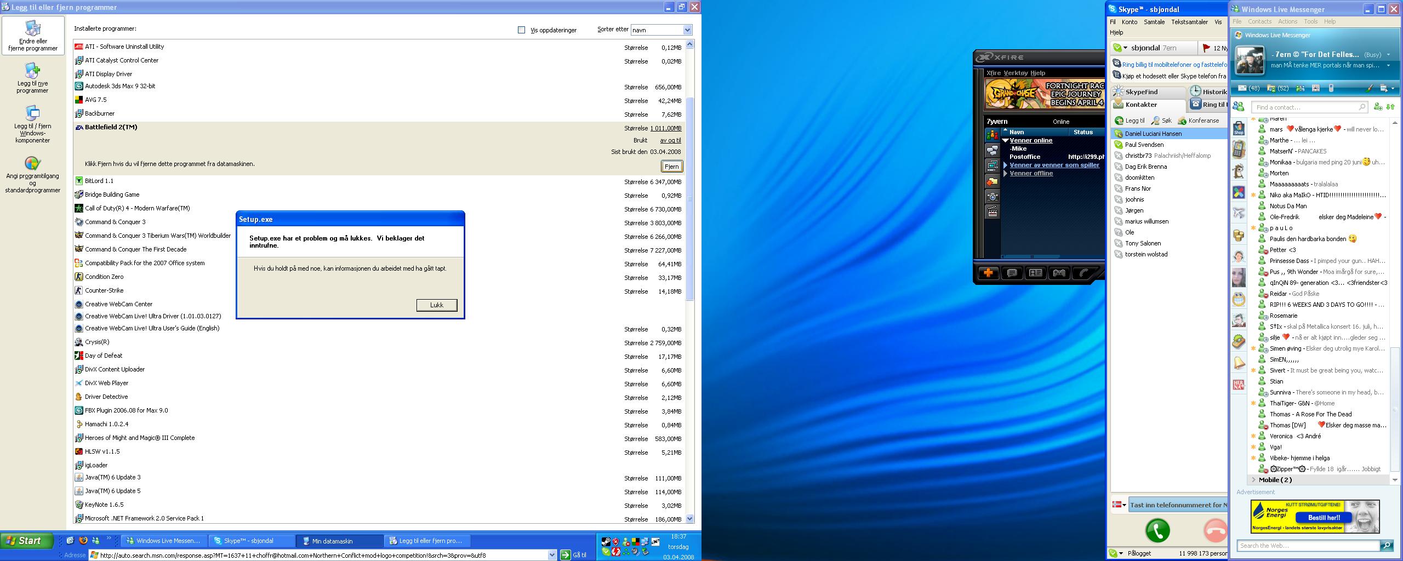The image size is (1403, 561).
Task: Open the Xfire servers computer icon
Action: click(x=992, y=165)
